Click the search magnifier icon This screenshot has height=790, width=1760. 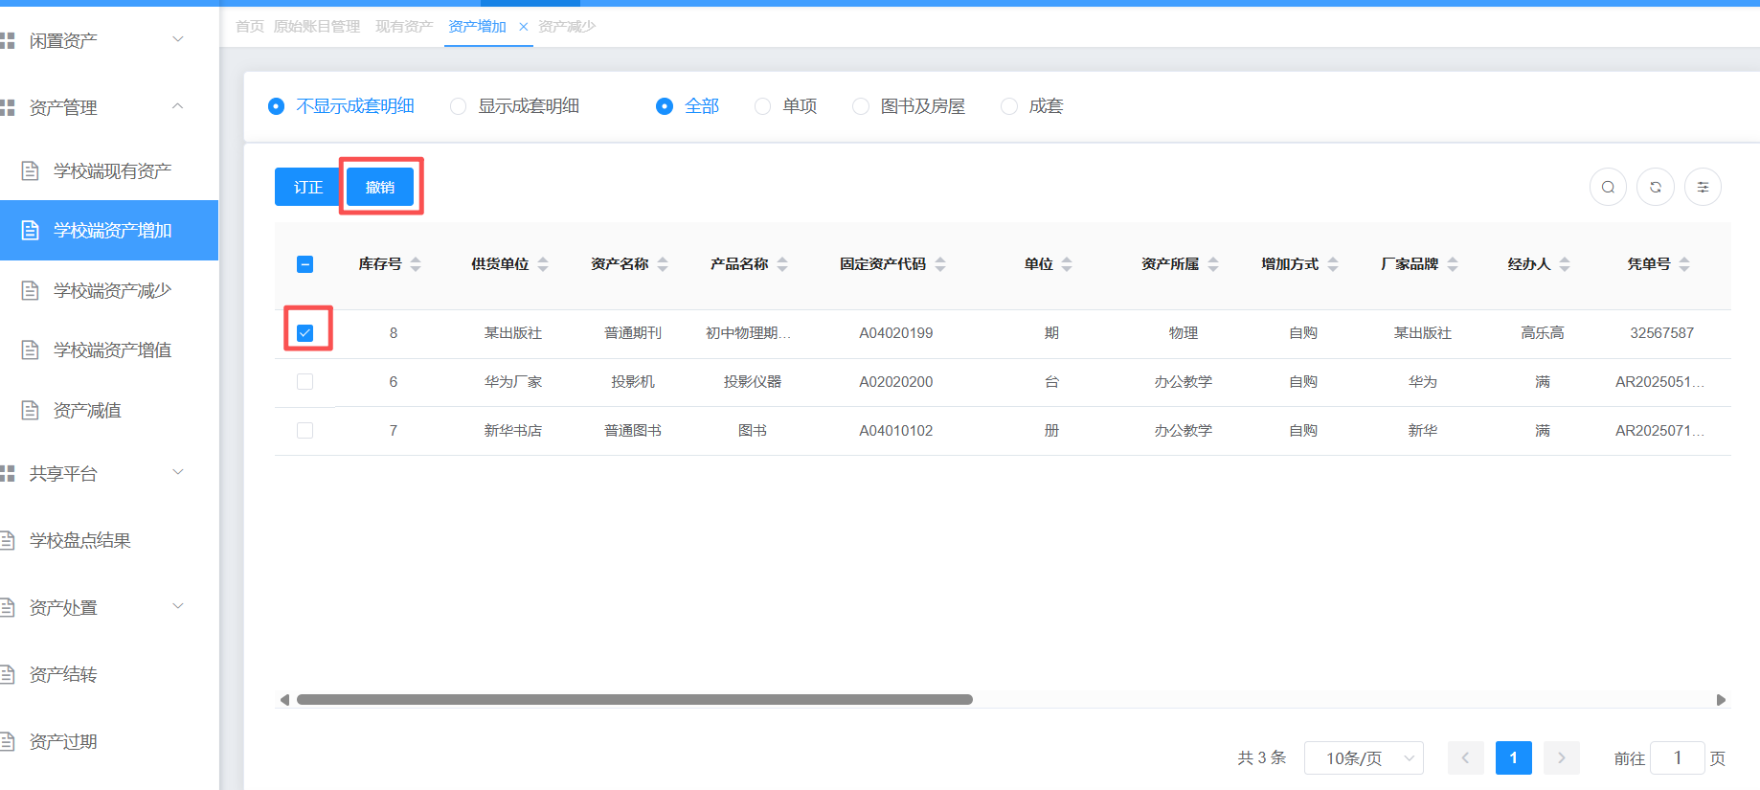click(x=1608, y=187)
